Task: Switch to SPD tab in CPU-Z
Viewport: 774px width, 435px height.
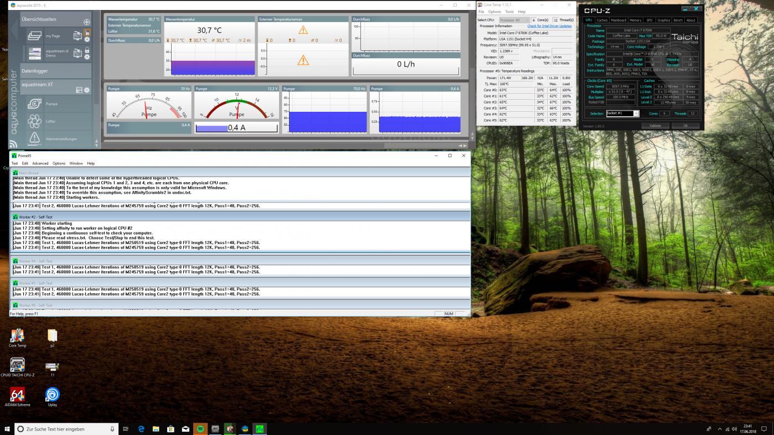Action: point(649,20)
